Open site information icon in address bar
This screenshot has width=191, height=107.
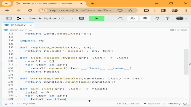coord(44,10)
